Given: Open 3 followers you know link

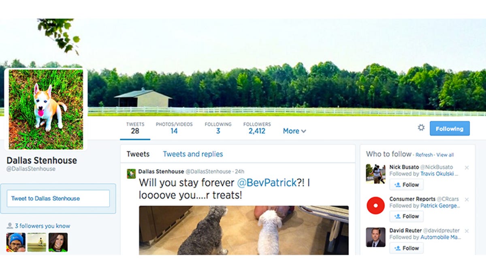Looking at the screenshot, I should 43,226.
